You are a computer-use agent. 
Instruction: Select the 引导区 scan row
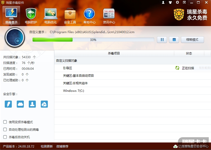pyautogui.click(x=133, y=68)
